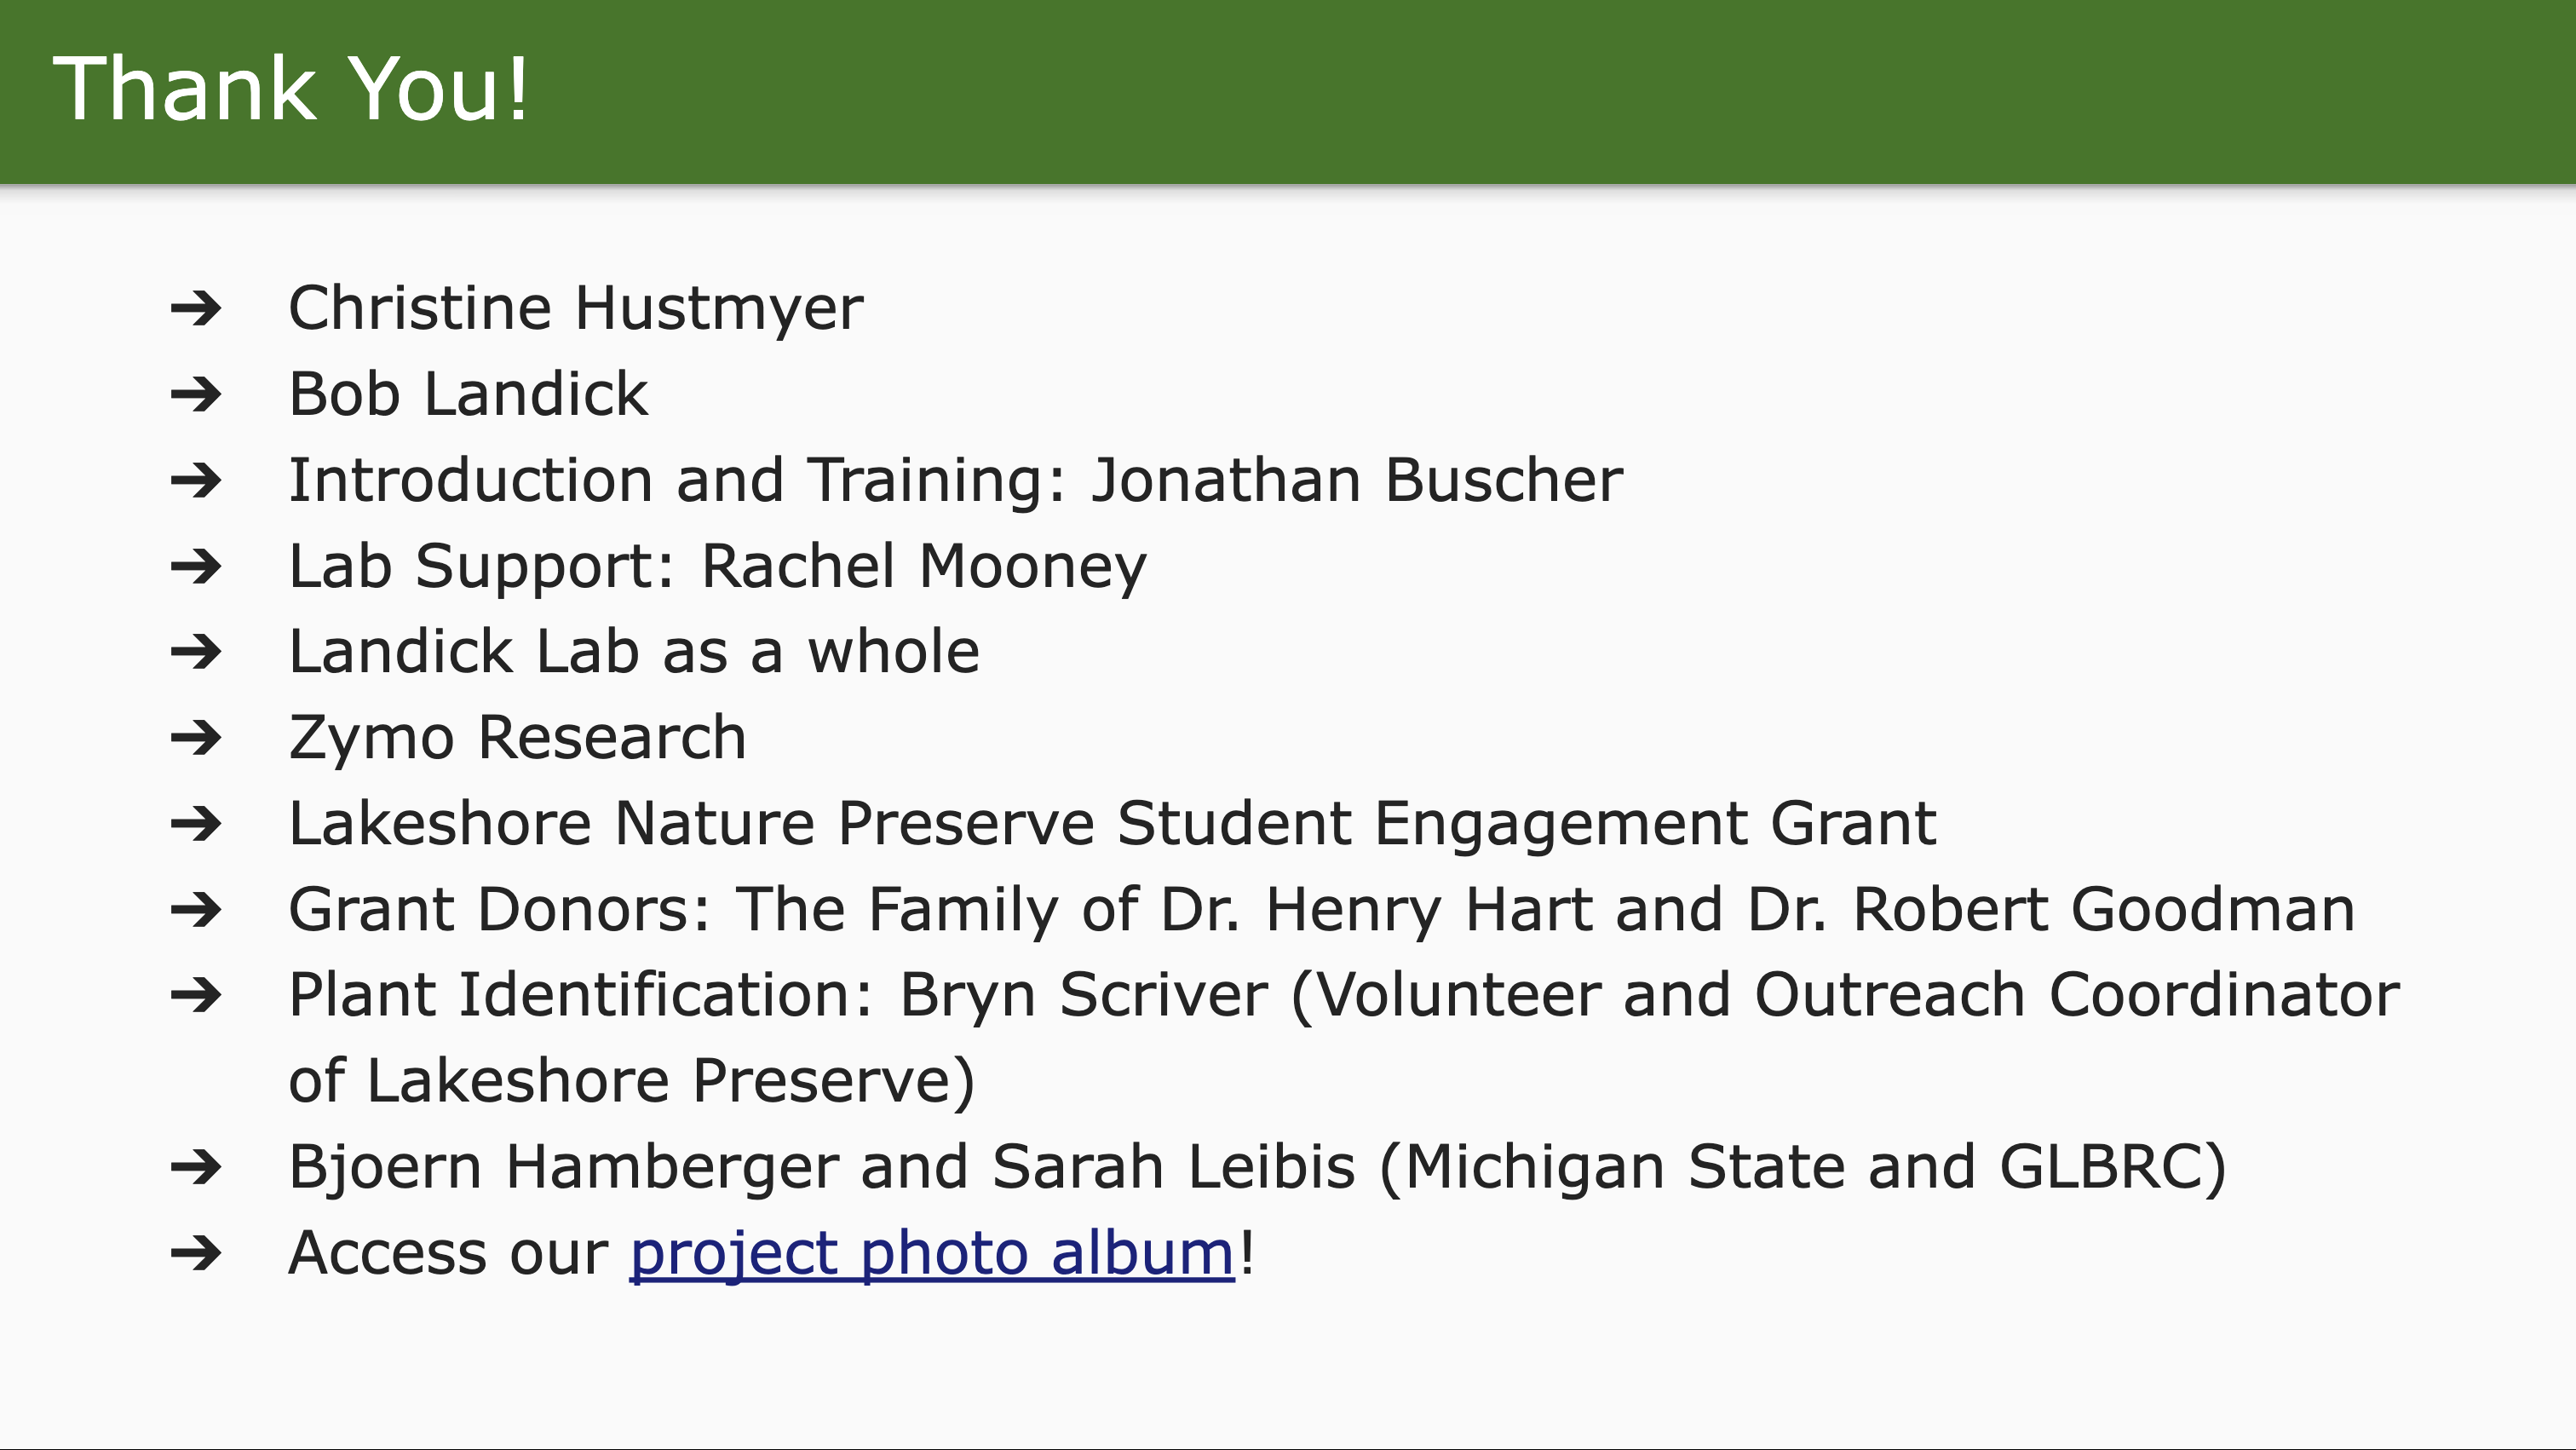Click arrow bullet beside Lakeshore Nature Preserve

pyautogui.click(x=196, y=825)
